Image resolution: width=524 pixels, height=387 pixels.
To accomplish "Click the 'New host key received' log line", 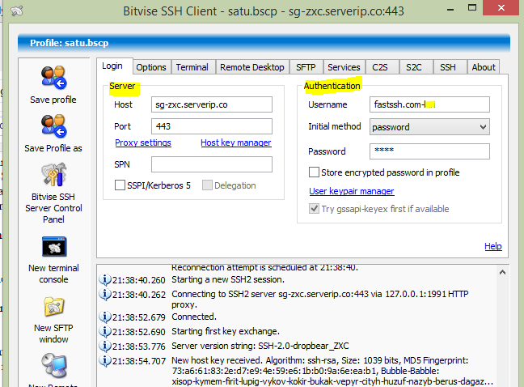I will coord(332,372).
